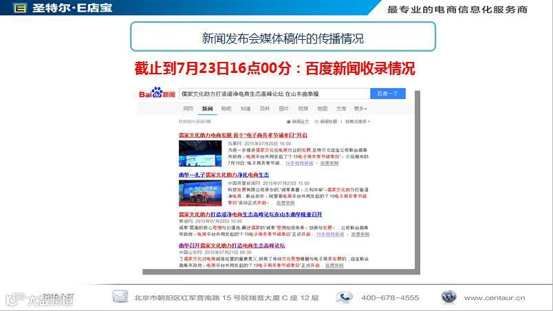Open headline 曲阜—孔子儒家文化助力净化电商生态

tap(224, 175)
